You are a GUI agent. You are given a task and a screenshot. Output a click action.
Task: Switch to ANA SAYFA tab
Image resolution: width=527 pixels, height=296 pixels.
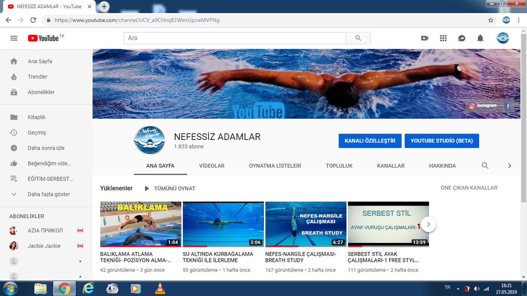click(160, 166)
